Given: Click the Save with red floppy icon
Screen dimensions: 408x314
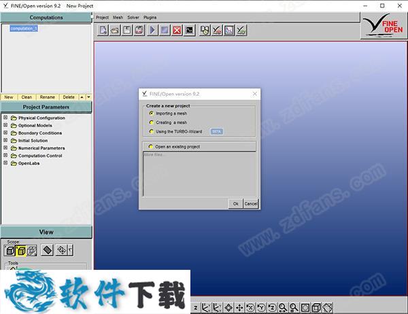Looking at the screenshot, I should point(139,30).
